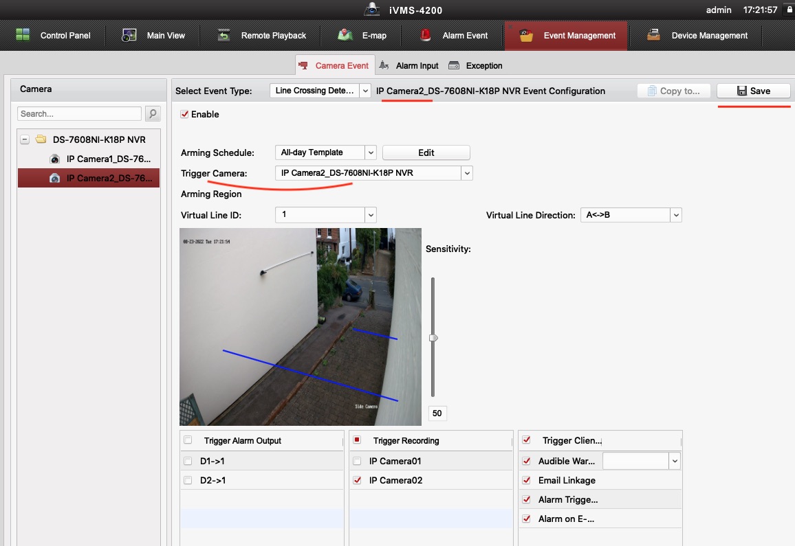Switch to the Alarm Input tab
795x546 pixels.
pyautogui.click(x=409, y=66)
